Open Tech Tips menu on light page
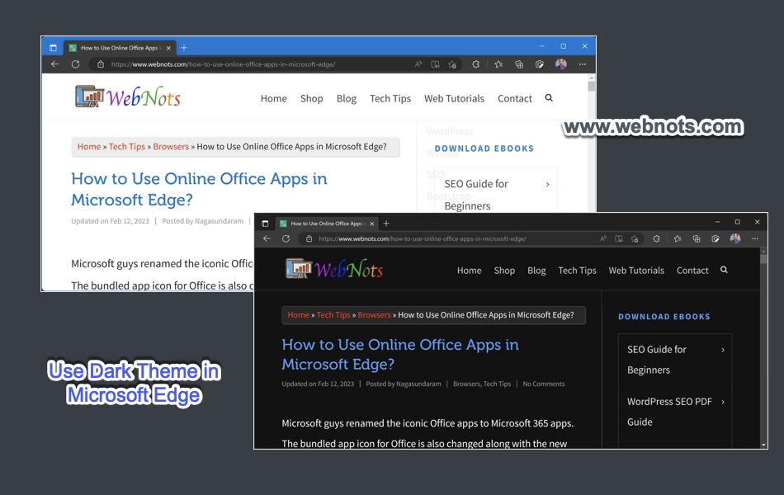The image size is (784, 495). 390,98
